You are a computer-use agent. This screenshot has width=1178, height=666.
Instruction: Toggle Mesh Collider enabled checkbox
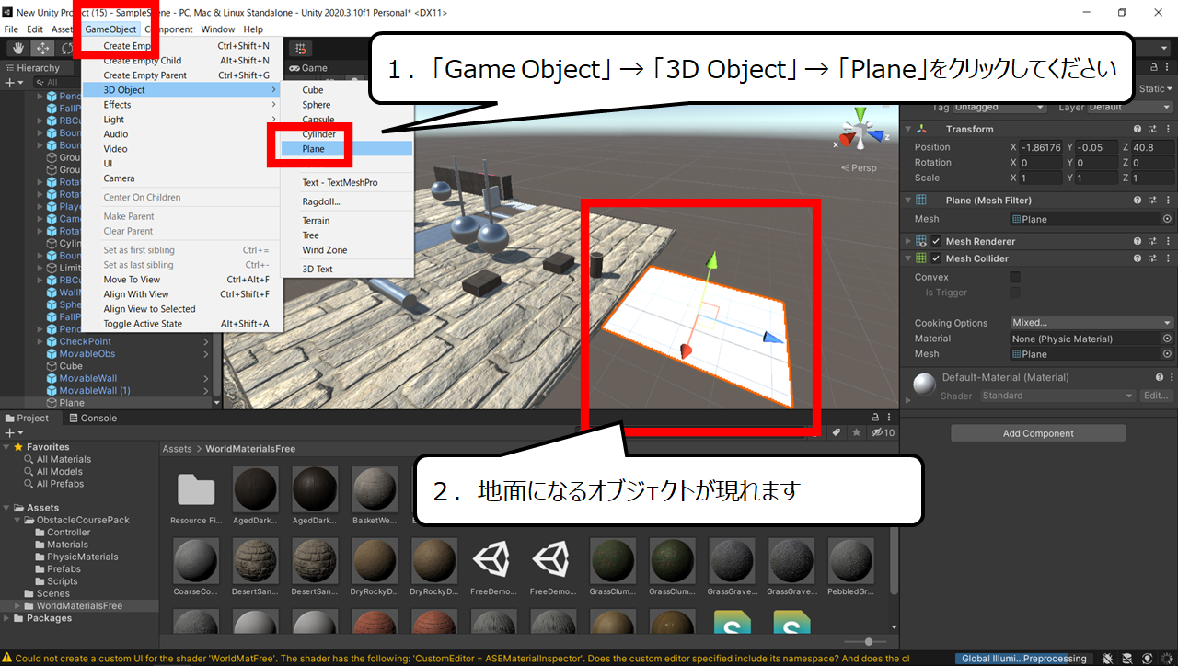[x=936, y=258]
